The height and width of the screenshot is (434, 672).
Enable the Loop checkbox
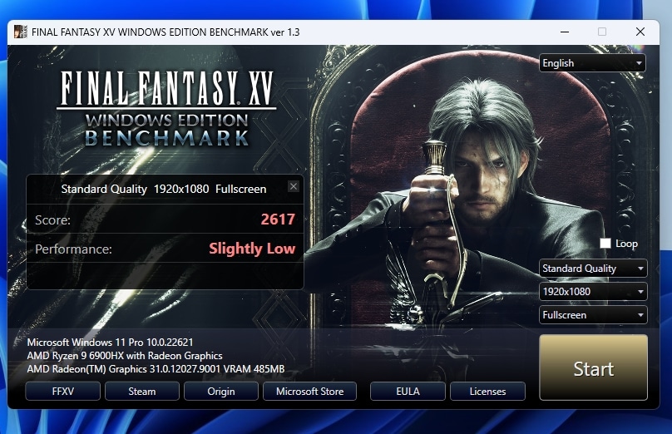click(x=605, y=244)
